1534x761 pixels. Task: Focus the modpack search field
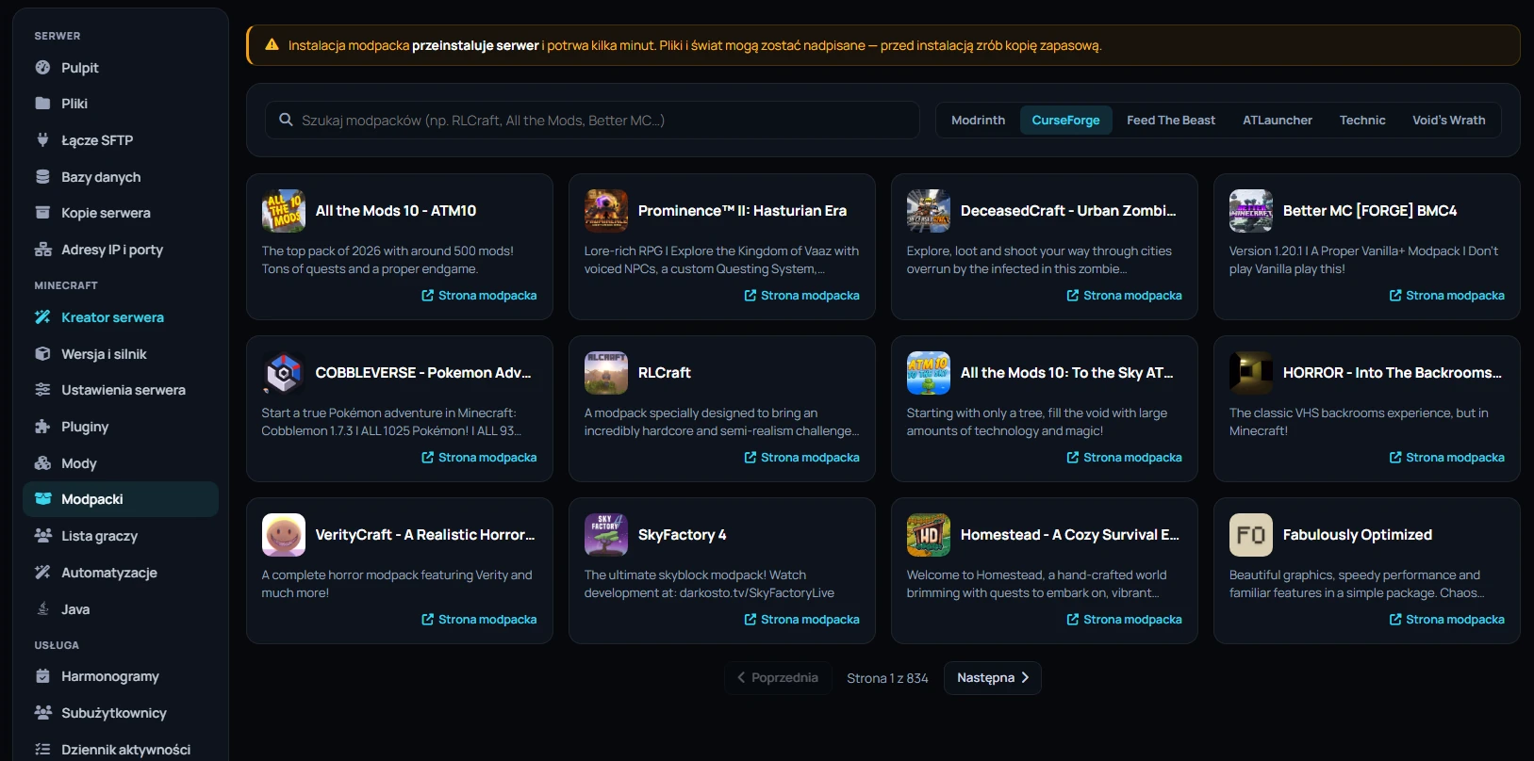click(592, 121)
